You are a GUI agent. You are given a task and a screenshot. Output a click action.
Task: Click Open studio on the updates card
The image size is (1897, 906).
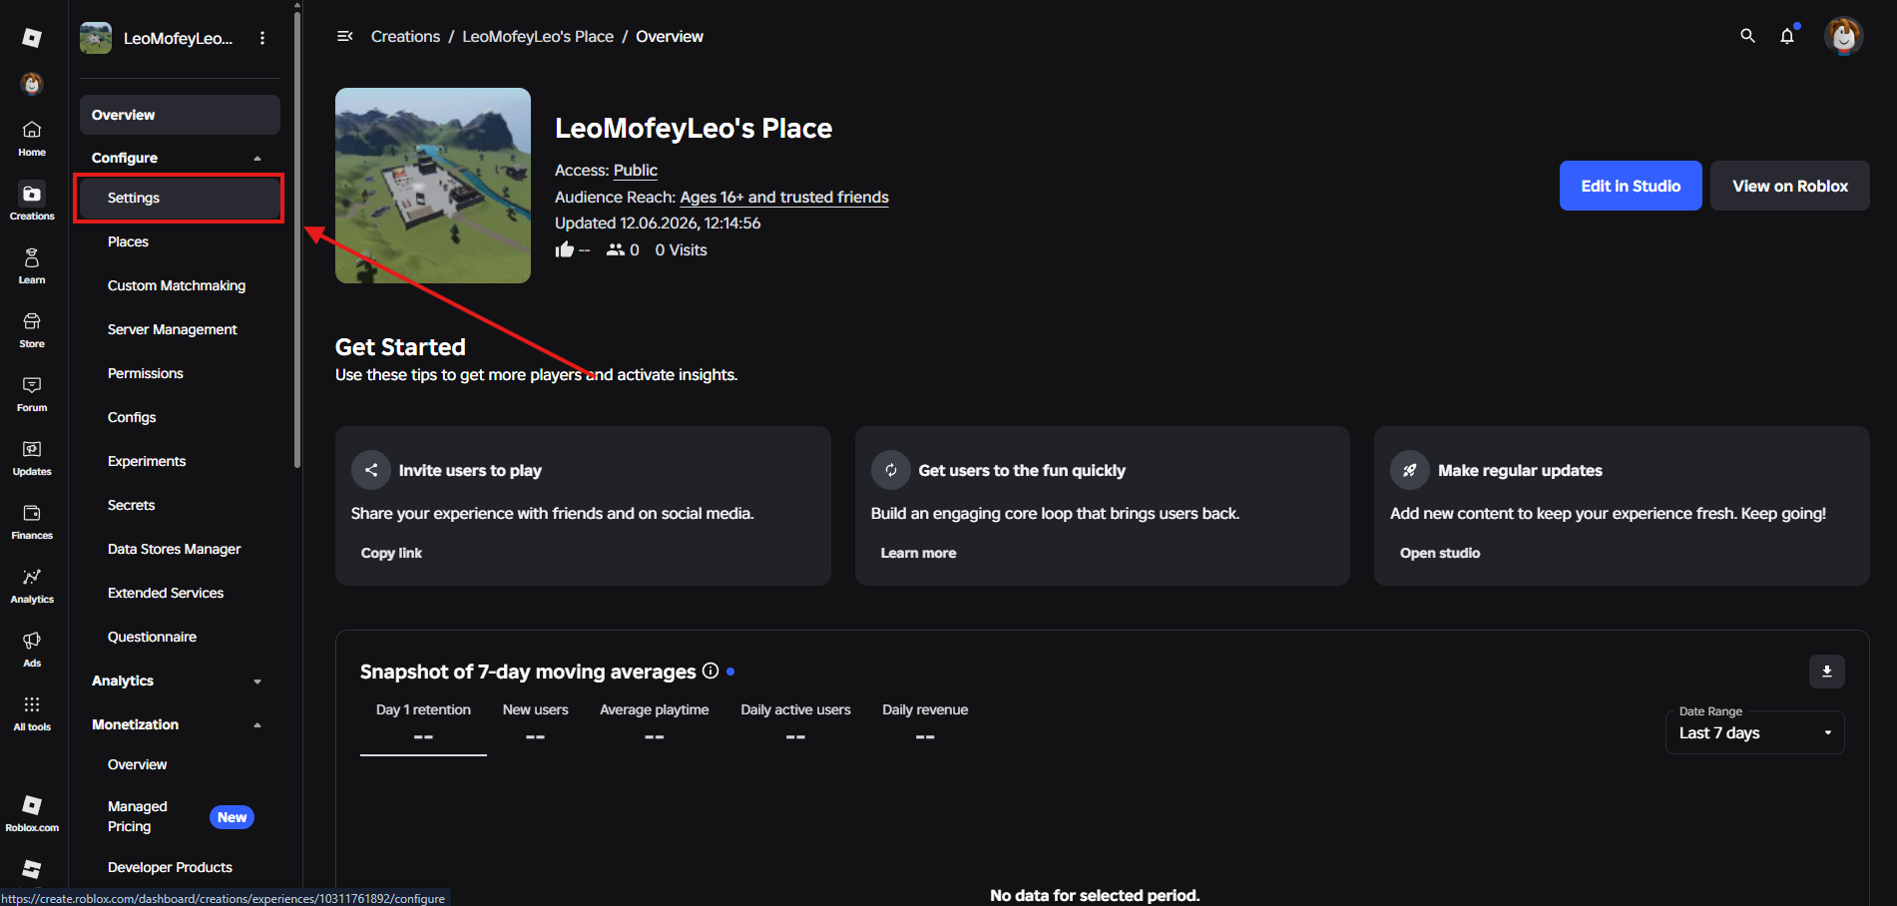click(x=1440, y=553)
